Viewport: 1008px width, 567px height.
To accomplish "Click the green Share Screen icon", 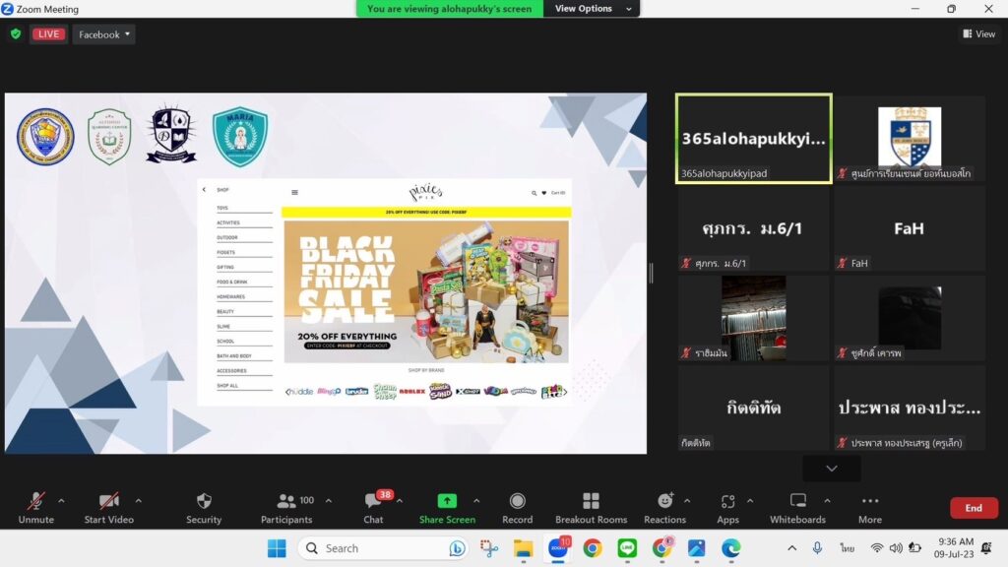I will tap(447, 501).
